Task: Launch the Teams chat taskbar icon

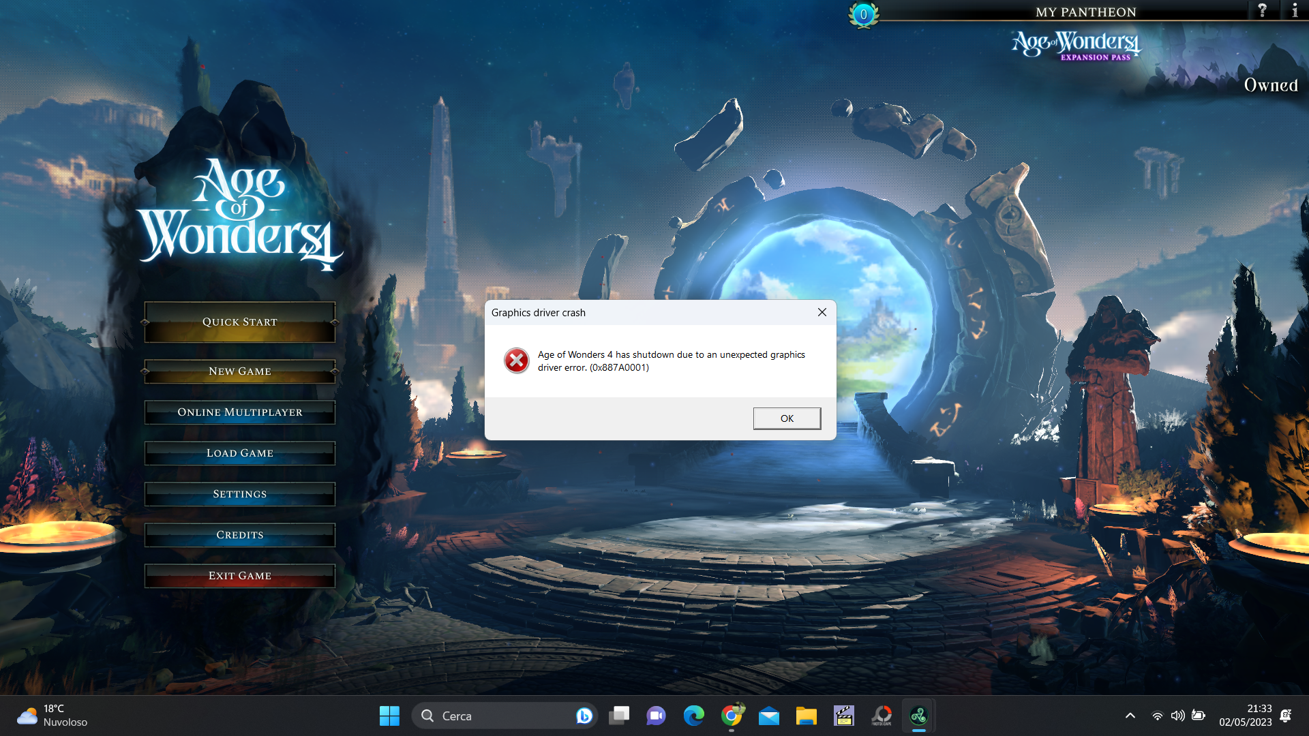Action: point(656,716)
